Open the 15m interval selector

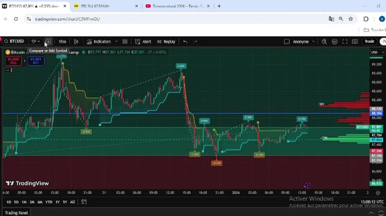pos(62,42)
